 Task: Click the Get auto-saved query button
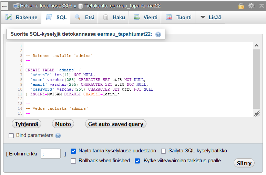click(116, 124)
